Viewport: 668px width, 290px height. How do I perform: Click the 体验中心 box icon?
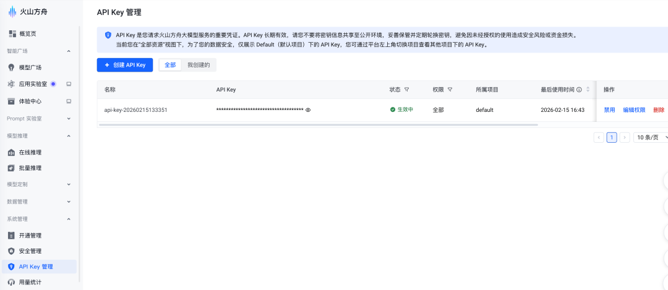point(12,101)
